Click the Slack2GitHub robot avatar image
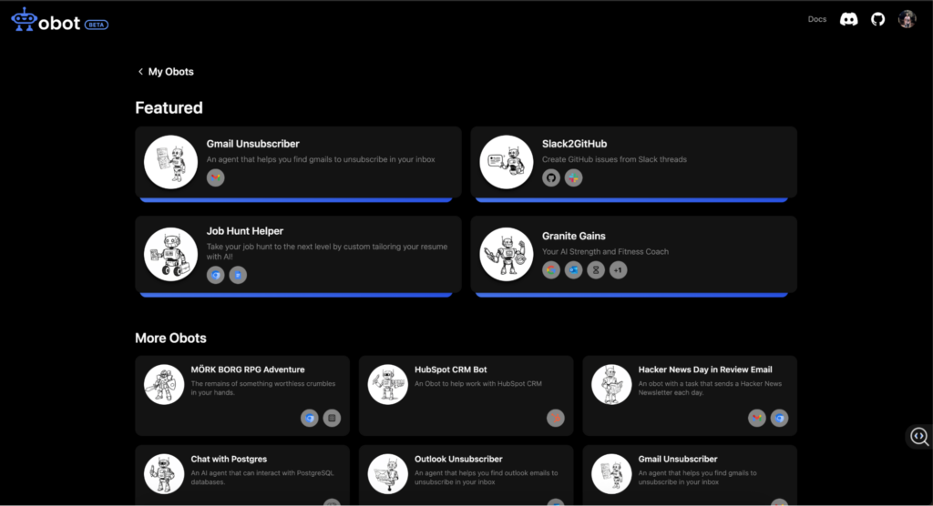 click(x=507, y=162)
